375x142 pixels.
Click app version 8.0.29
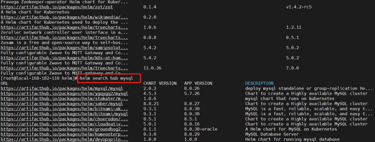192,134
